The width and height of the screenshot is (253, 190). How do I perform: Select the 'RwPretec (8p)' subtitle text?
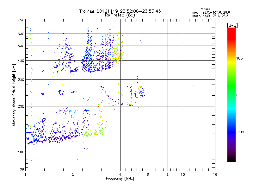click(120, 15)
